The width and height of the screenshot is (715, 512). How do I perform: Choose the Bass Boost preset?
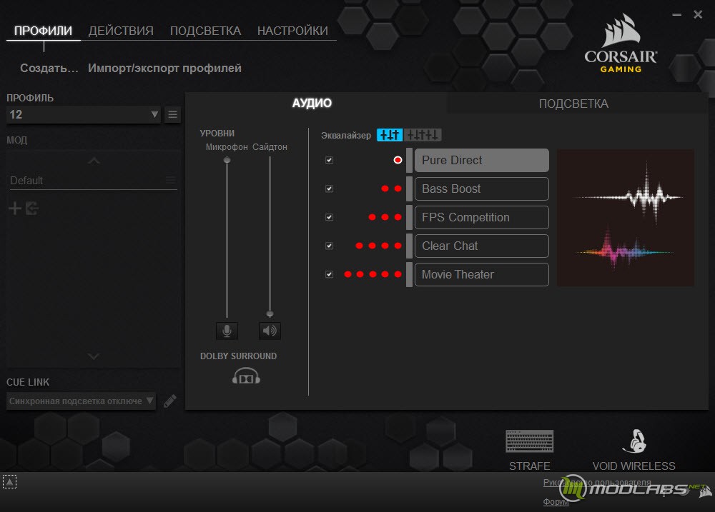pos(481,189)
